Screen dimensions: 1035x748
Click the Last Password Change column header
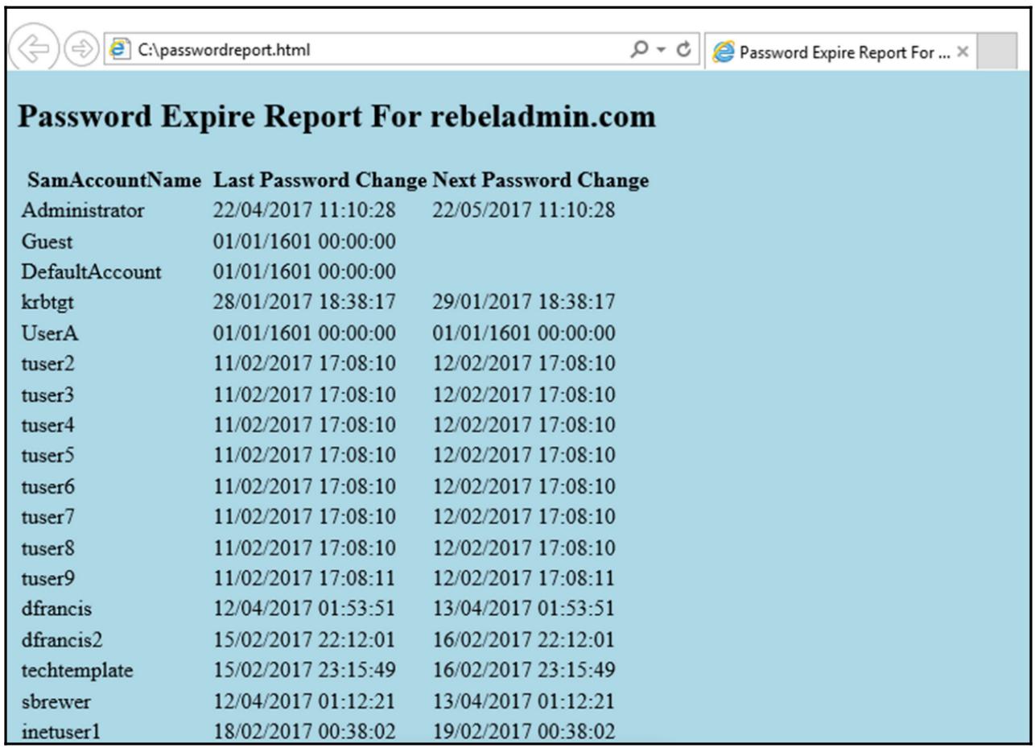[x=320, y=180]
